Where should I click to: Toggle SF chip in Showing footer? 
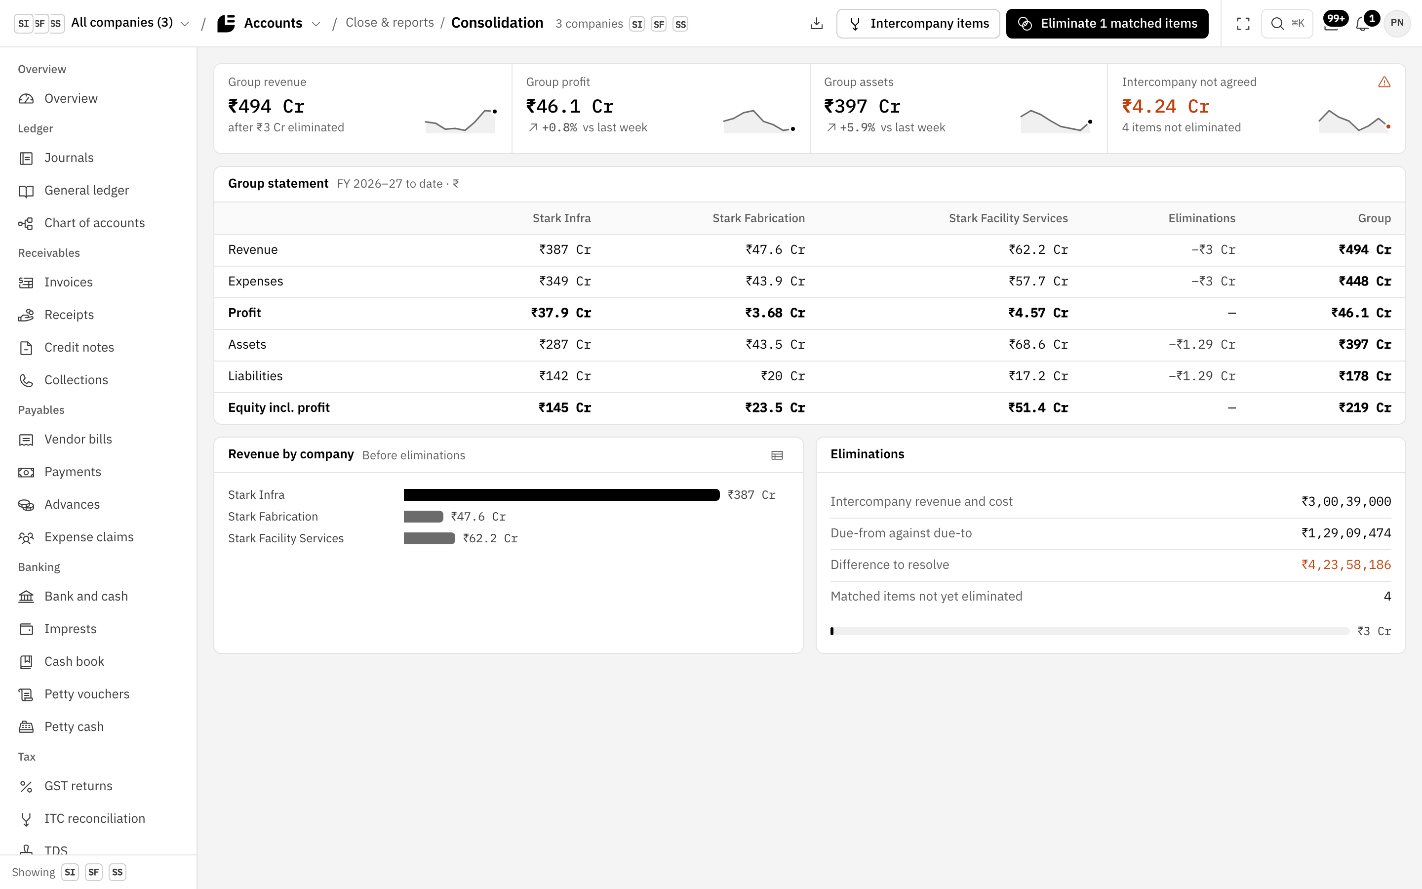pyautogui.click(x=93, y=872)
